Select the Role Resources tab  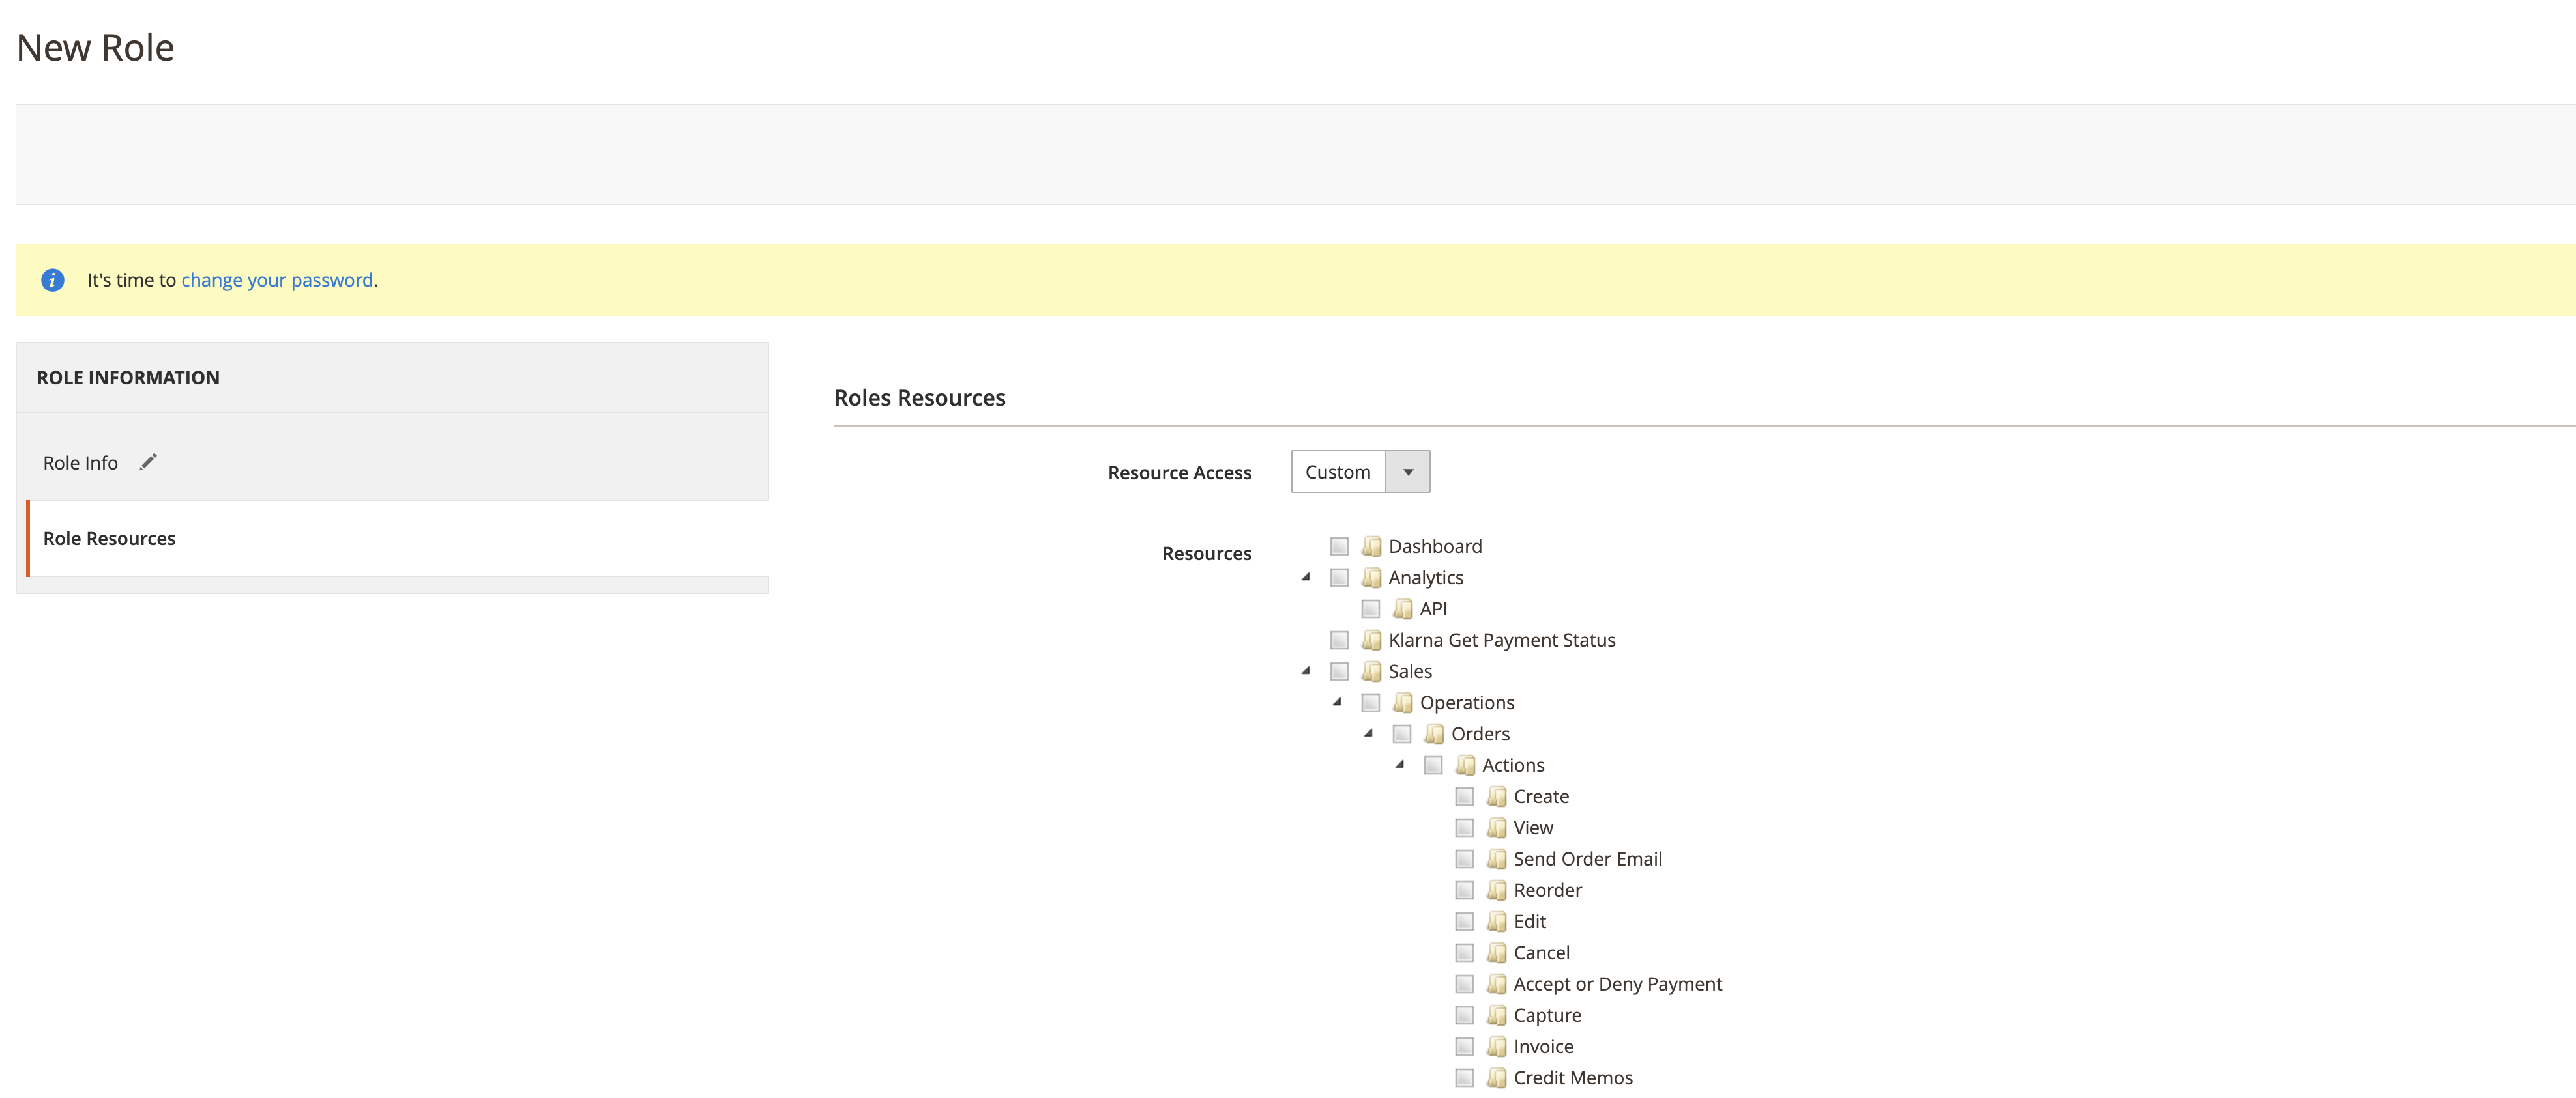pos(109,539)
